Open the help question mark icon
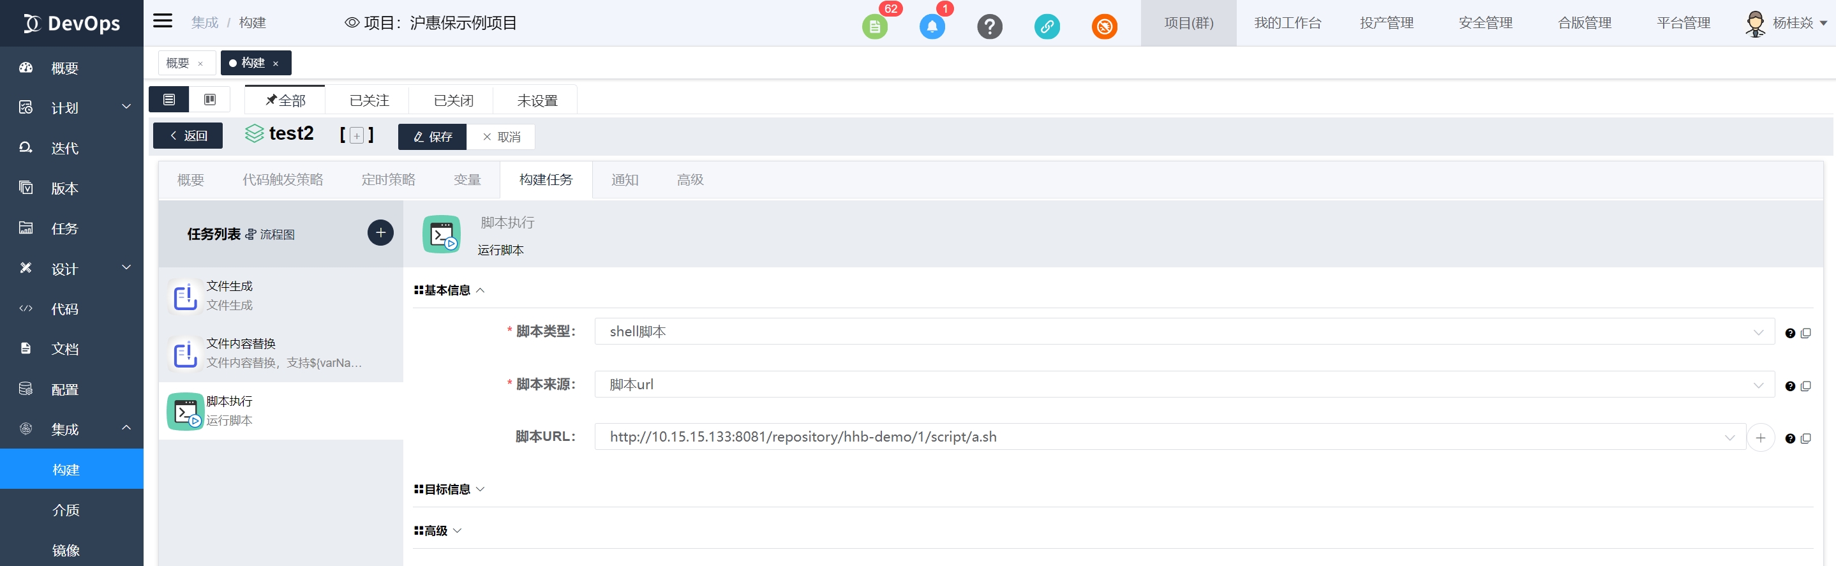 [x=989, y=27]
